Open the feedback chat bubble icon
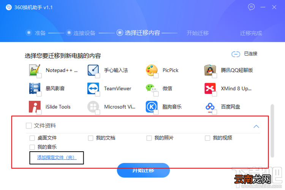 [x=251, y=7]
